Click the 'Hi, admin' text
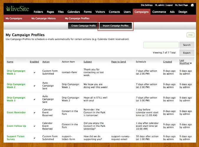The height and width of the screenshot is (147, 199). (159, 5)
